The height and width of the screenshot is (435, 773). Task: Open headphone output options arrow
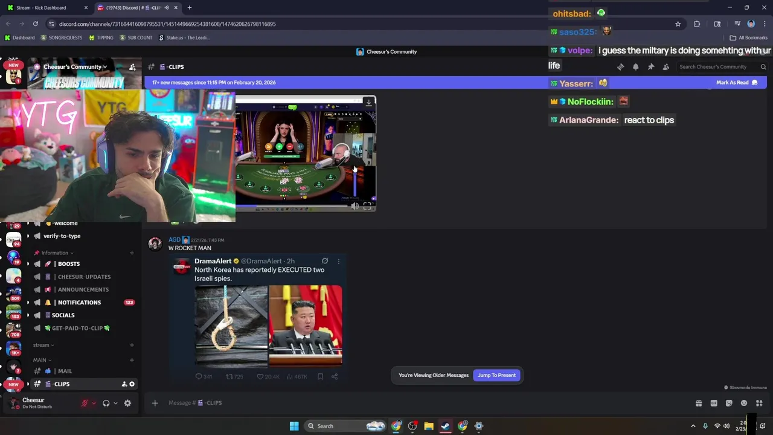pyautogui.click(x=116, y=403)
